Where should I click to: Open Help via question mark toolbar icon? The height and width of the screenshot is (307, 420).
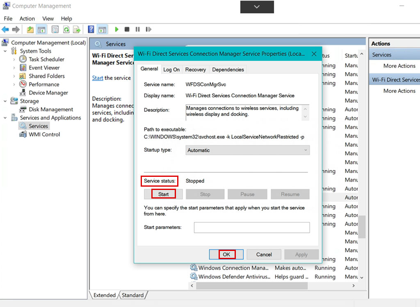point(91,29)
